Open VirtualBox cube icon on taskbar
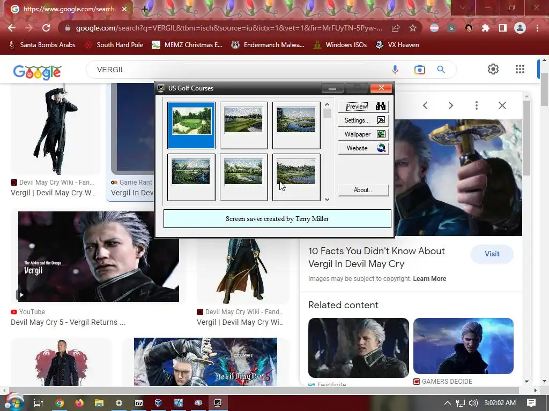The height and width of the screenshot is (411, 549). click(x=158, y=402)
